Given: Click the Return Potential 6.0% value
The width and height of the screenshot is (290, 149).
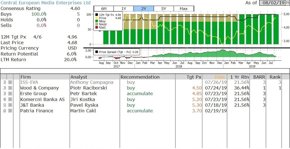Looking at the screenshot, I should [x=72, y=54].
